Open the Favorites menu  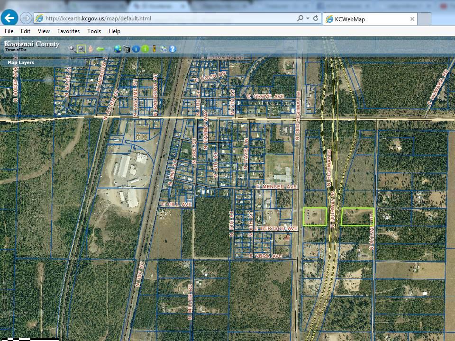[x=68, y=31]
